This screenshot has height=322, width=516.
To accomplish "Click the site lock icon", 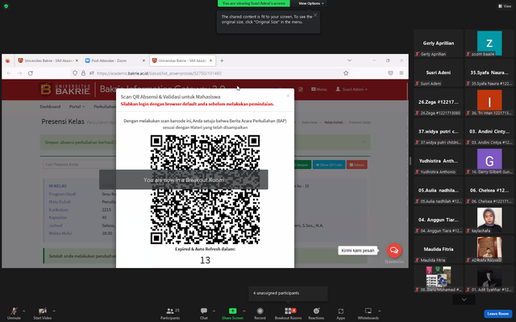I will coord(83,73).
